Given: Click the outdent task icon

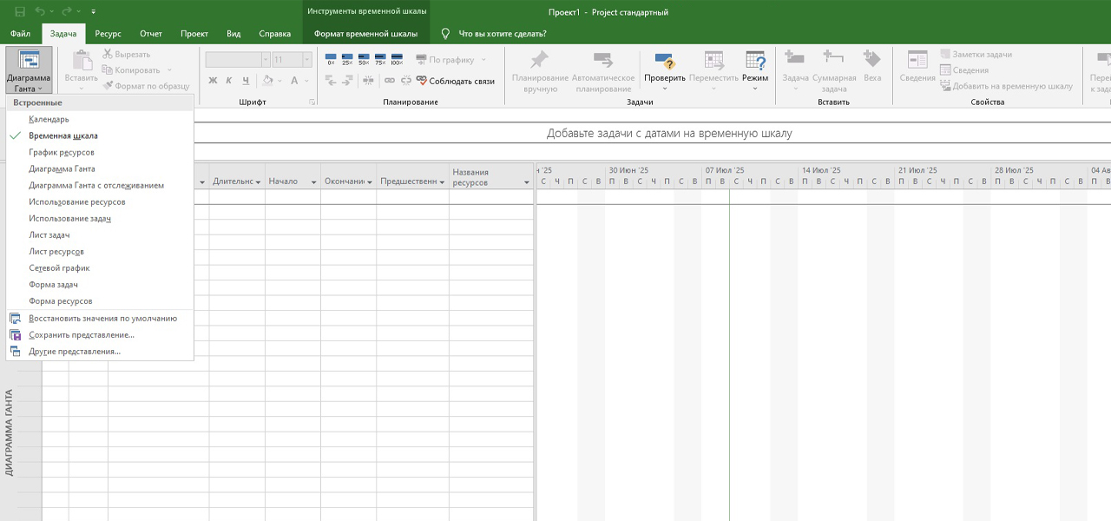Looking at the screenshot, I should (x=331, y=81).
